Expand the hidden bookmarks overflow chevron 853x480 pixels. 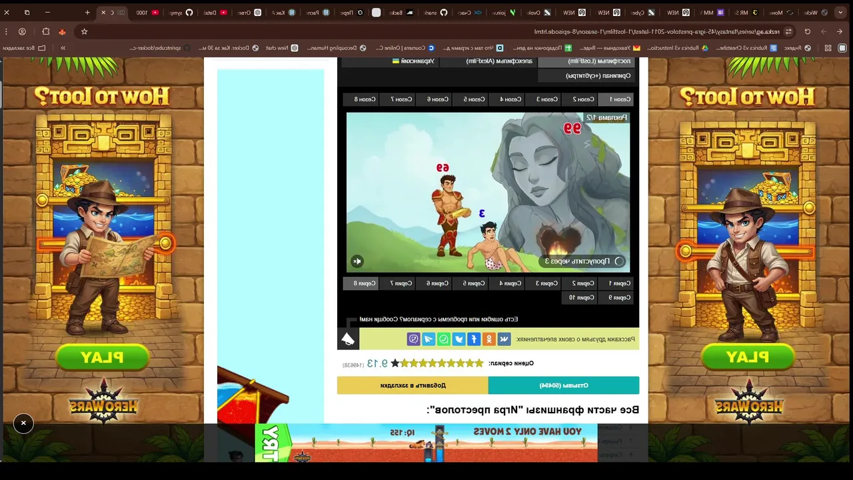pyautogui.click(x=63, y=48)
